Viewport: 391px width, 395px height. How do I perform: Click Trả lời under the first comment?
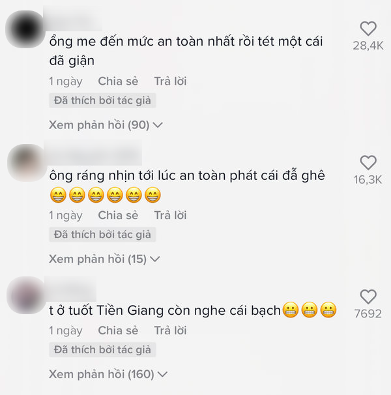pos(170,81)
